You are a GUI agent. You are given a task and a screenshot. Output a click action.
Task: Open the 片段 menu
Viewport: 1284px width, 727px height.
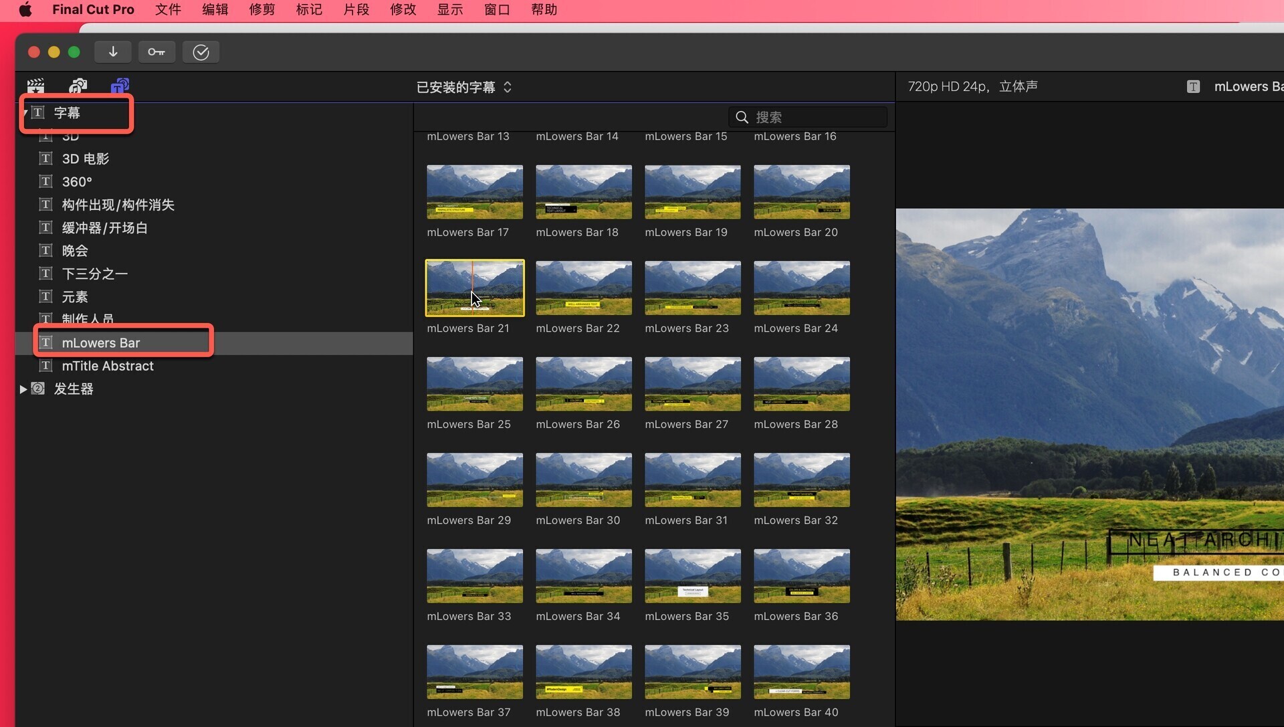tap(356, 9)
